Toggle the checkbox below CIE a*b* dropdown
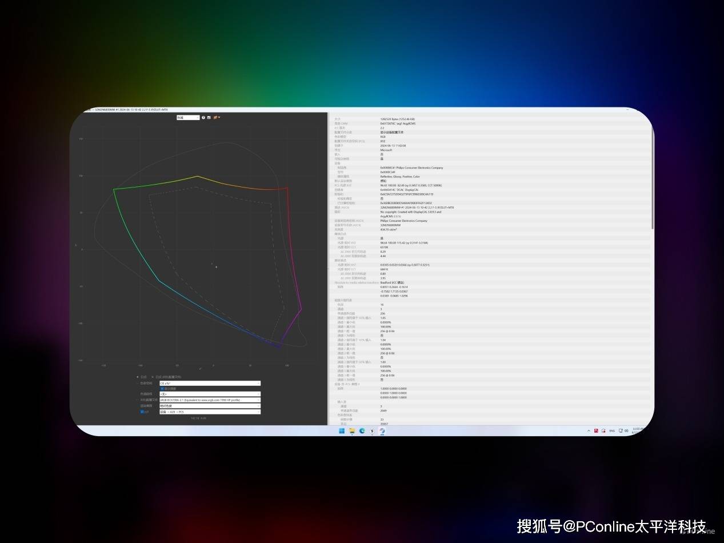Image resolution: width=724 pixels, height=543 pixels. (162, 389)
